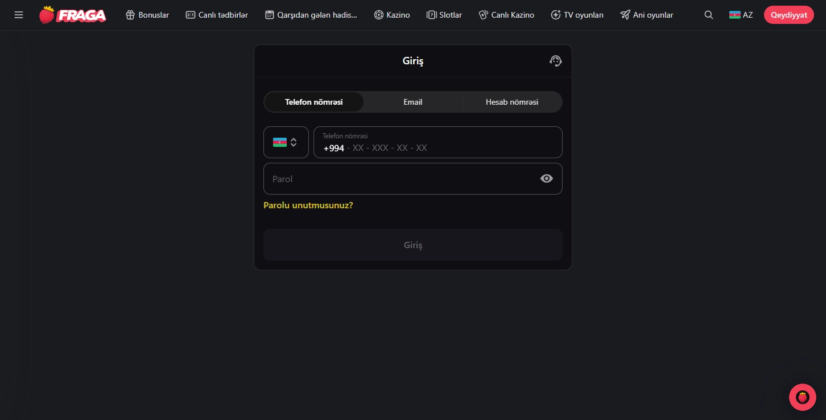Expand the country code flag selector
Screen dimensions: 826x420
click(x=286, y=142)
